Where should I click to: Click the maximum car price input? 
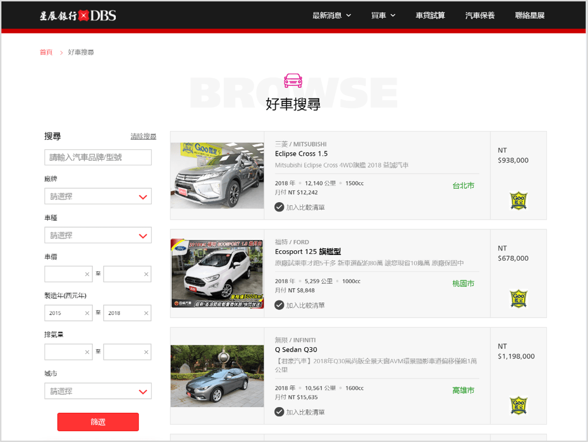127,274
